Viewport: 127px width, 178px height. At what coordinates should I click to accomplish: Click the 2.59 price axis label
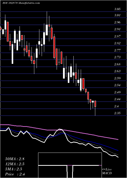coord(117,78)
